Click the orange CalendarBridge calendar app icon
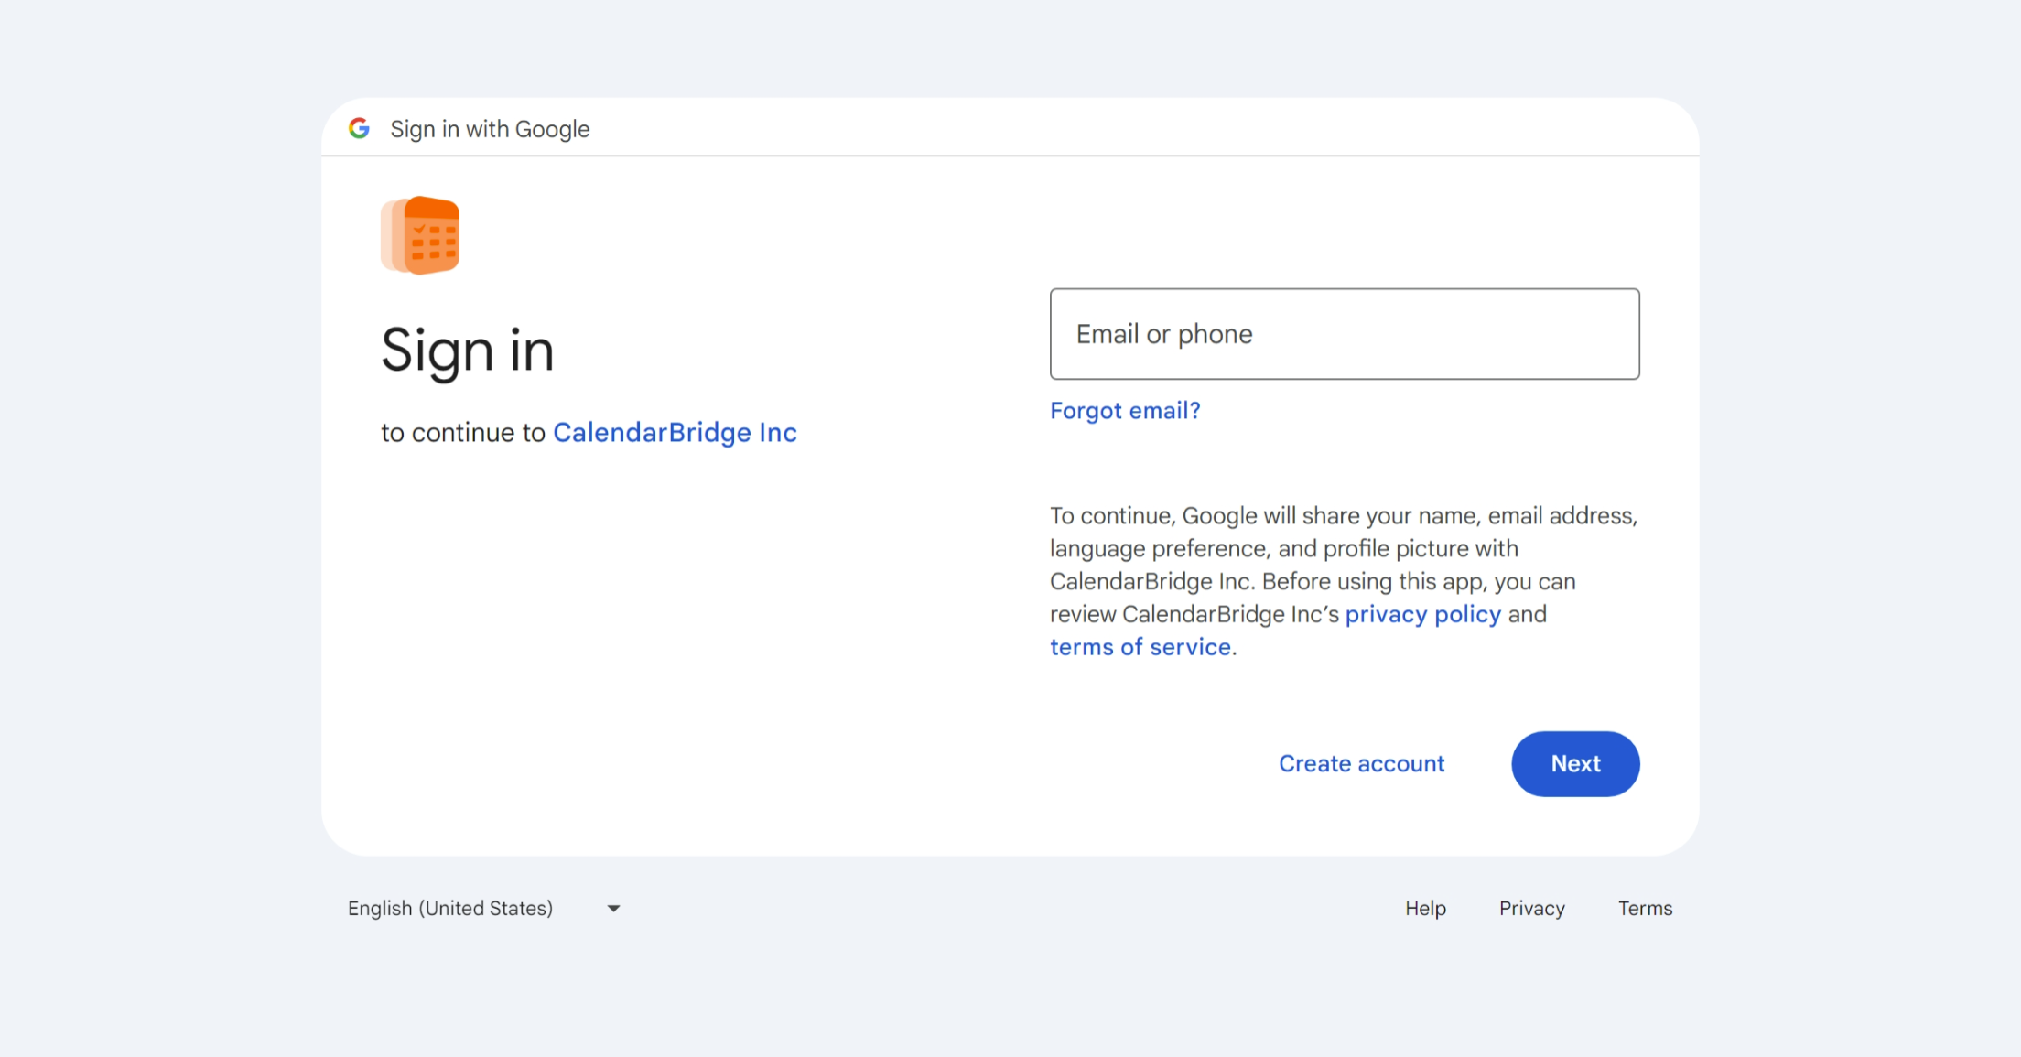 (420, 235)
